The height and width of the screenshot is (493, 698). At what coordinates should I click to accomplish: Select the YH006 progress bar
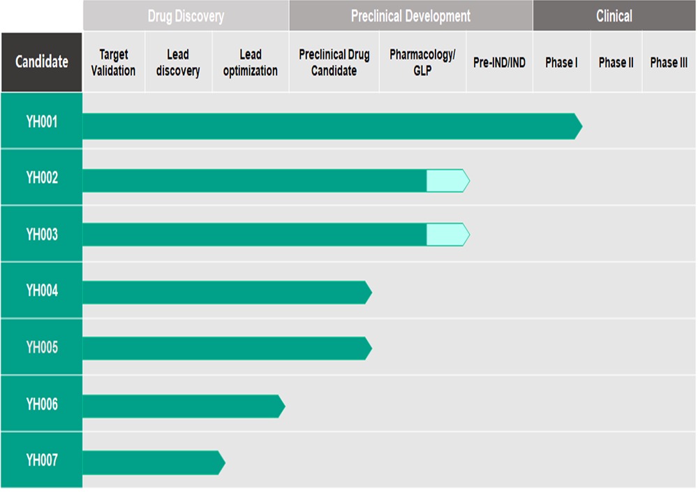181,406
